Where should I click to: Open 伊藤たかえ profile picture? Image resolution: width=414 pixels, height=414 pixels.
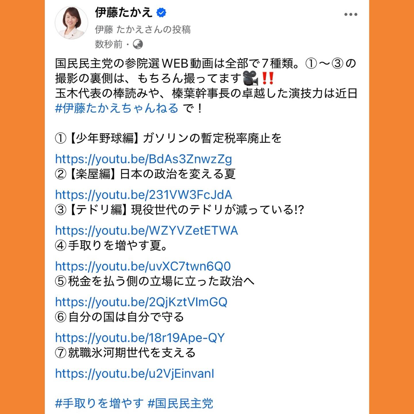tap(71, 23)
